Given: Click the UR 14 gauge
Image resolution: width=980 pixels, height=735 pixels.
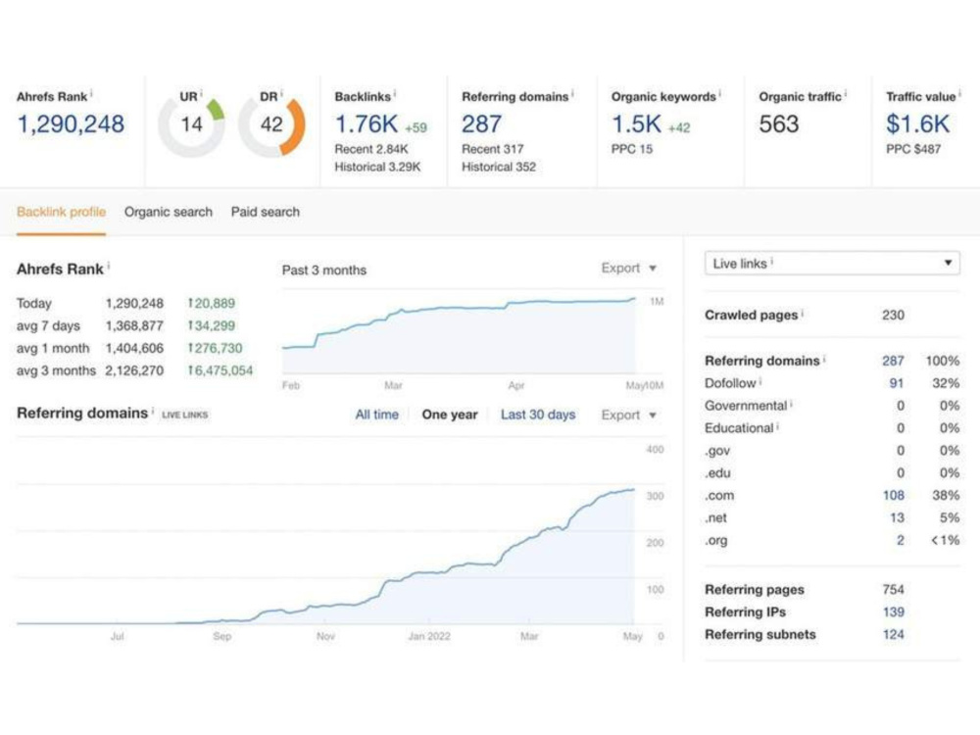Looking at the screenshot, I should pyautogui.click(x=191, y=124).
